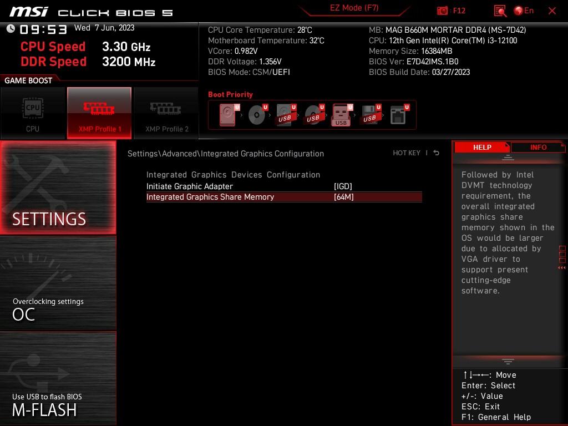
Task: Select the network boot device icon
Action: [399, 115]
